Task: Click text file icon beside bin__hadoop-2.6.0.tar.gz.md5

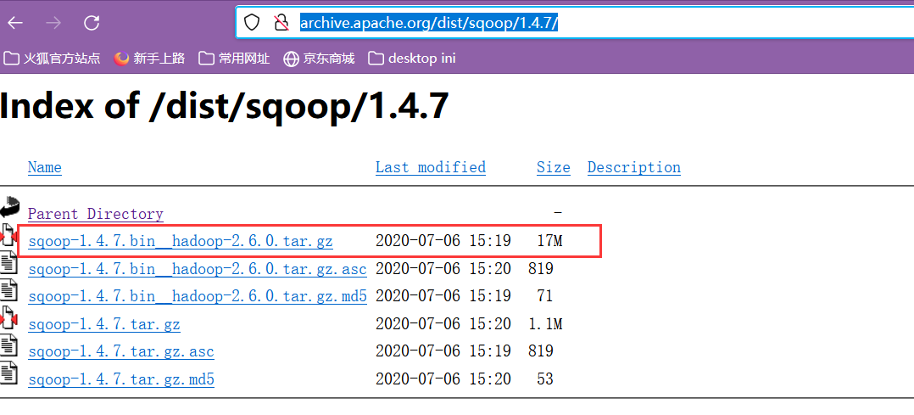Action: click(8, 290)
